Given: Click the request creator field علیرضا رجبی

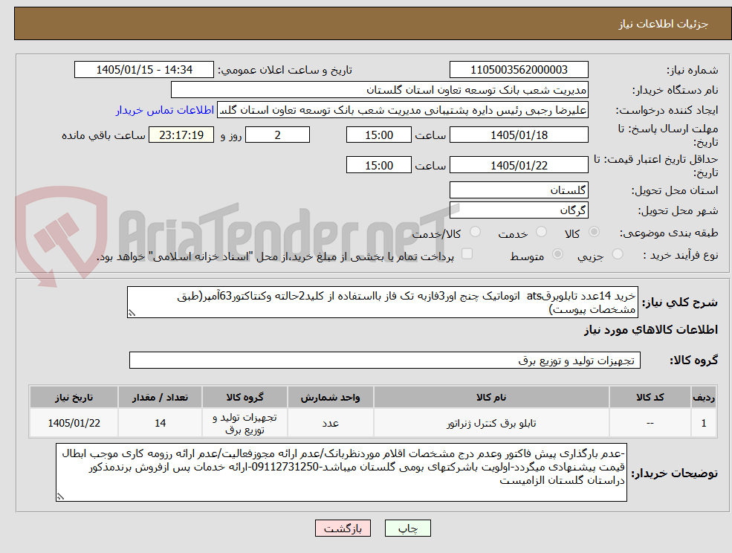Looking at the screenshot, I should pyautogui.click(x=402, y=110).
